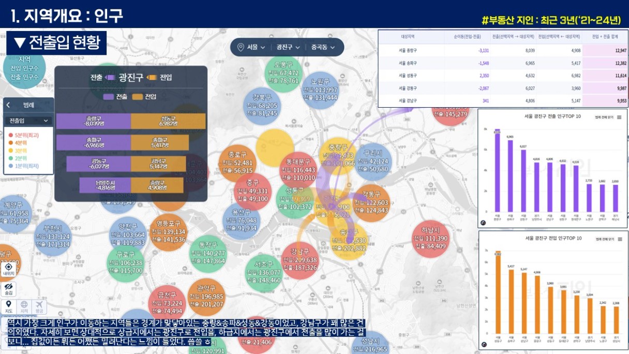Open the 중곡동 neighborhood dropdown
Viewport: 629px width, 354px height.
coord(323,47)
